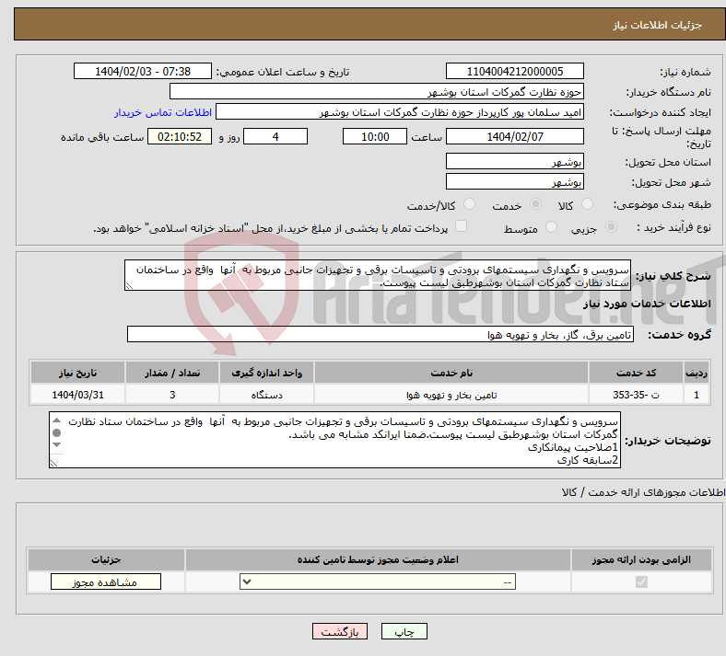Click the quantity cell showing 3
Viewport: 726px width, 656px height.
172,395
